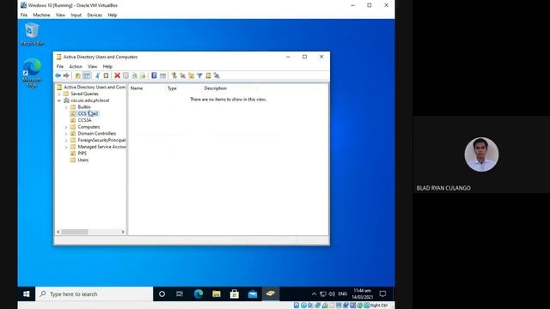The width and height of the screenshot is (550, 309).
Task: Collapse the css.uic.edu.ph.local domain node
Action: click(x=59, y=100)
